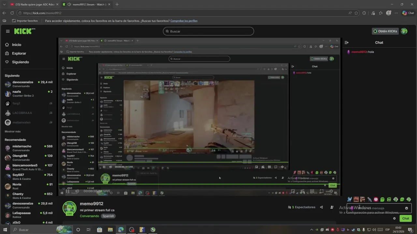The image size is (417, 234).
Task: Open a new browser tab
Action: [x=117, y=4]
